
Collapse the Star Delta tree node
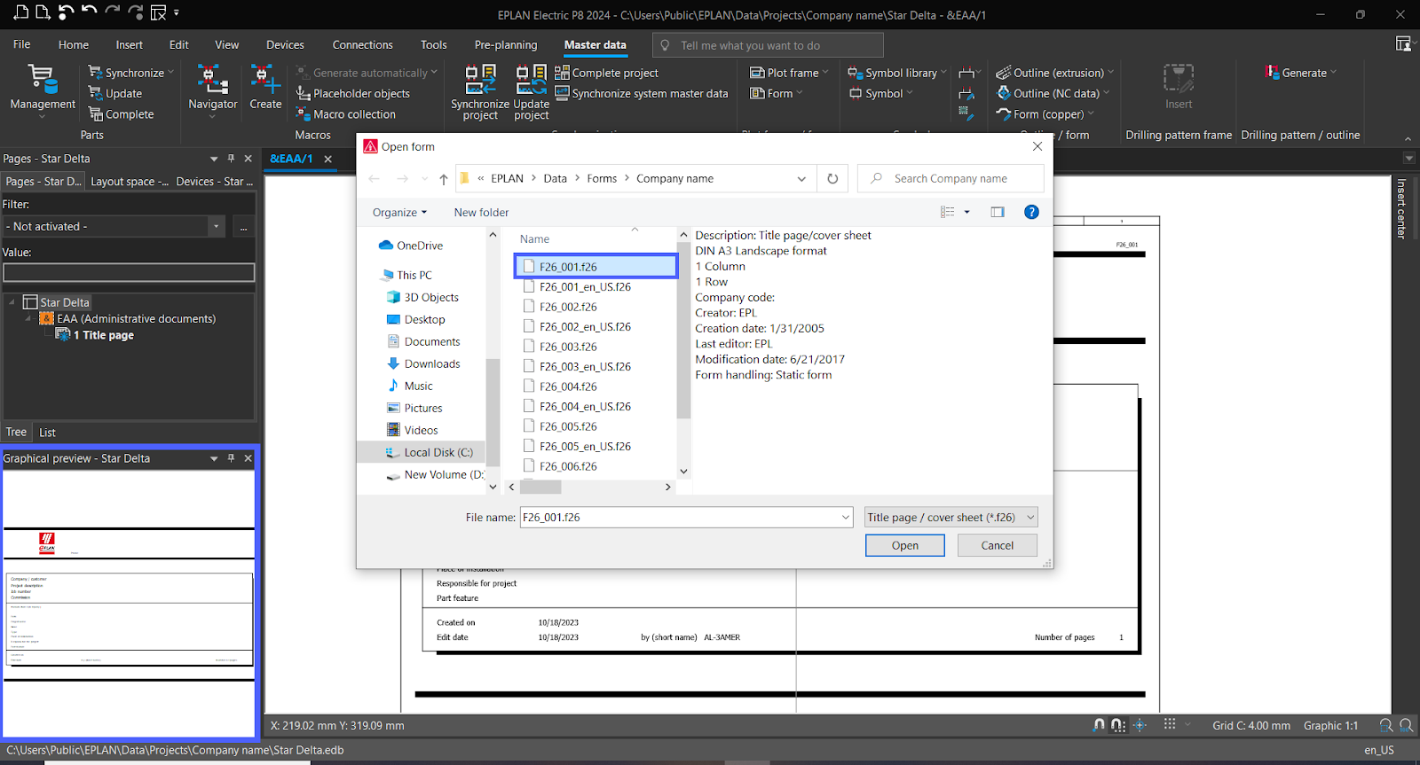pos(12,302)
